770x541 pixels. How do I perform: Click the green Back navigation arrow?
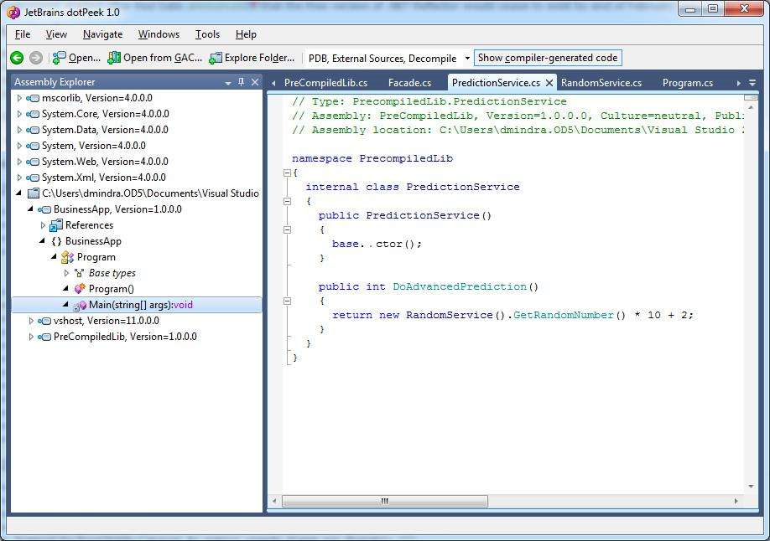pos(17,58)
